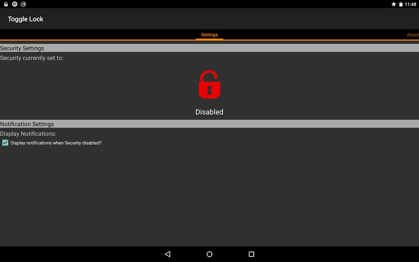
Task: Tap the red unlocked padlock icon
Action: pos(209,84)
